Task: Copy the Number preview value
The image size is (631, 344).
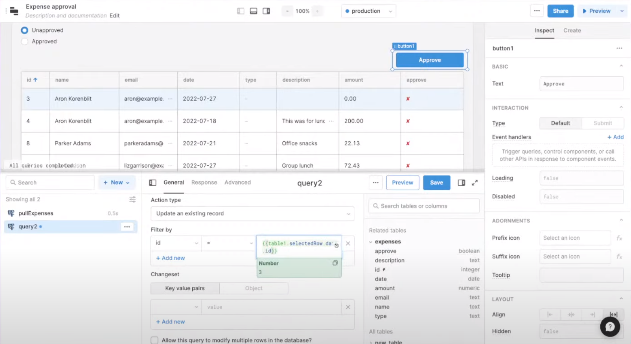Action: click(x=335, y=263)
